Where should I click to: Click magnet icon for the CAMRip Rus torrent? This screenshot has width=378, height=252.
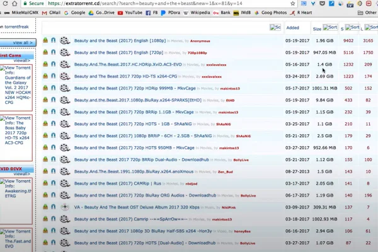pyautogui.click(x=54, y=183)
